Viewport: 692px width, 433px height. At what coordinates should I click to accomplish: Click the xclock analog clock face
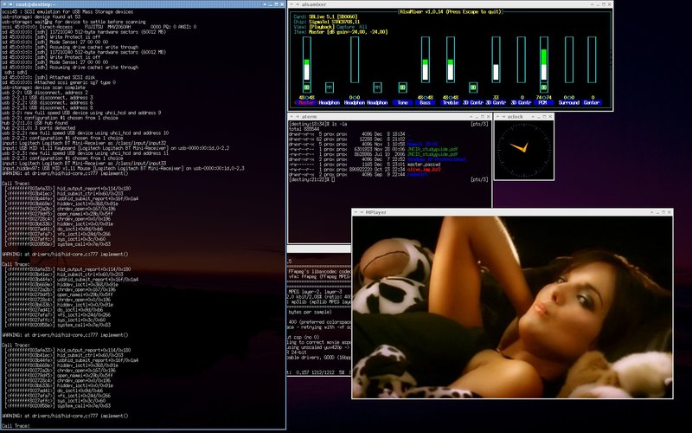(523, 149)
